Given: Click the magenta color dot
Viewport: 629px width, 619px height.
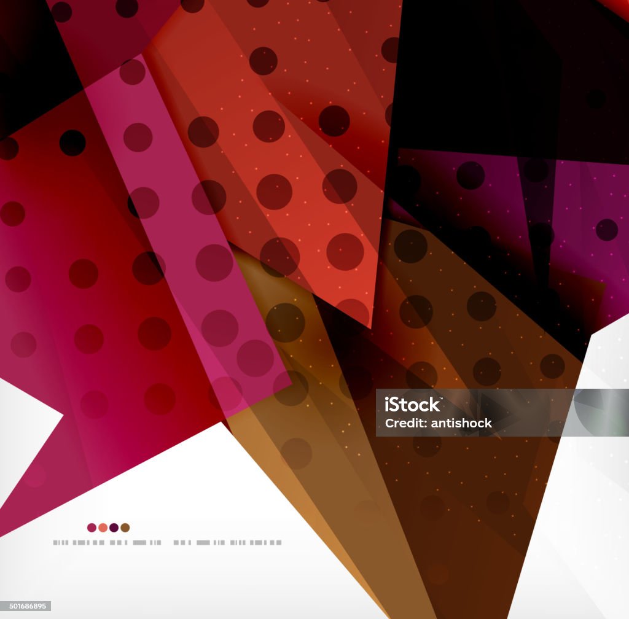Looking at the screenshot, I should (92, 528).
